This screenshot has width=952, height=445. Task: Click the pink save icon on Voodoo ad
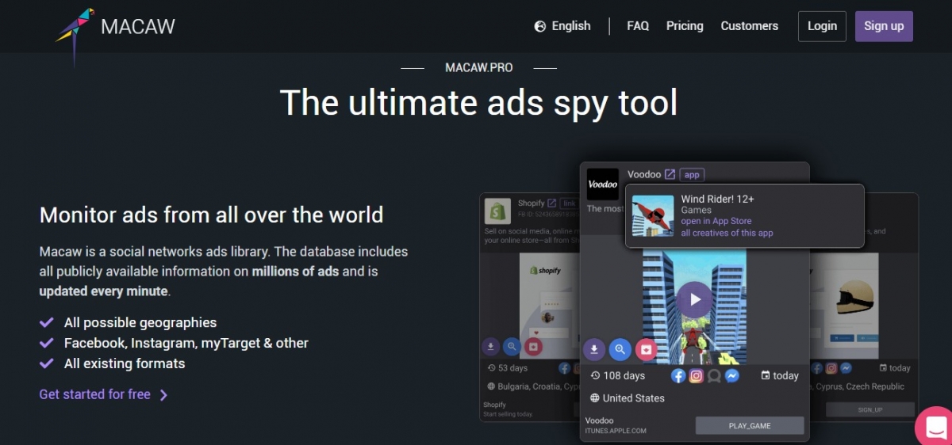[x=647, y=348]
